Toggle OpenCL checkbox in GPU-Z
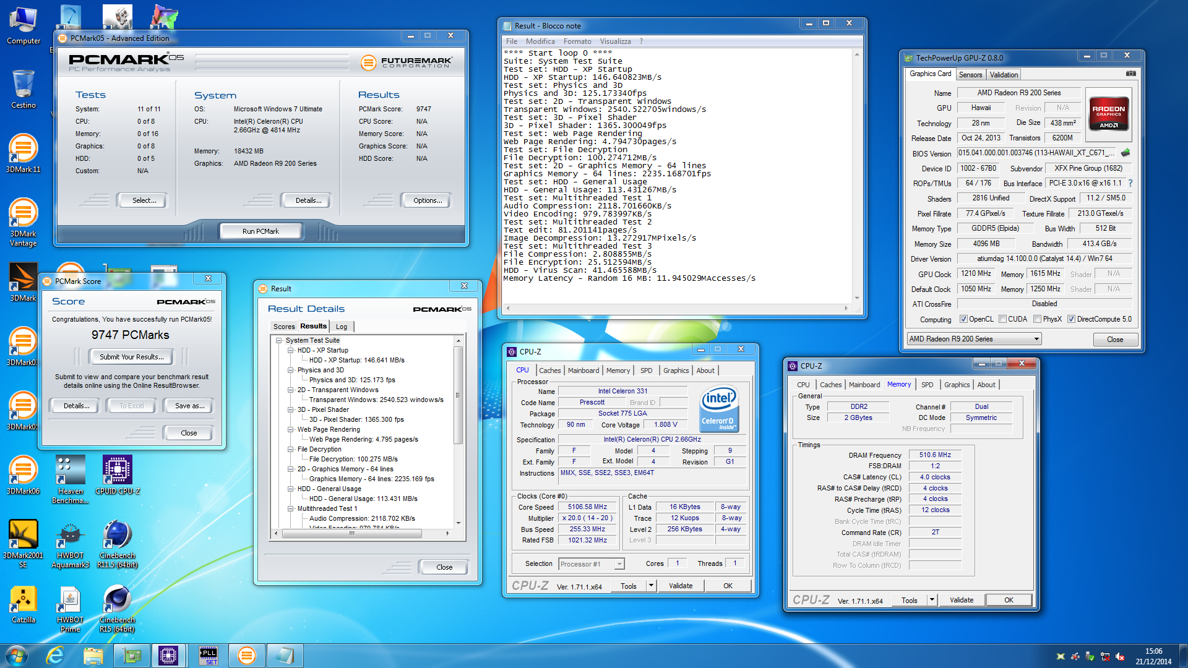 963,319
